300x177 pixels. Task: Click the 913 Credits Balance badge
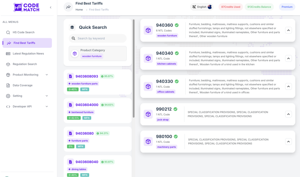[x=259, y=7]
